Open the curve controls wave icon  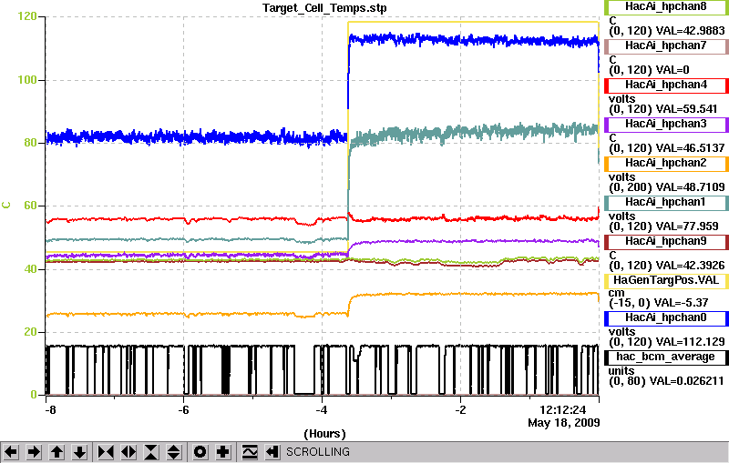click(250, 452)
